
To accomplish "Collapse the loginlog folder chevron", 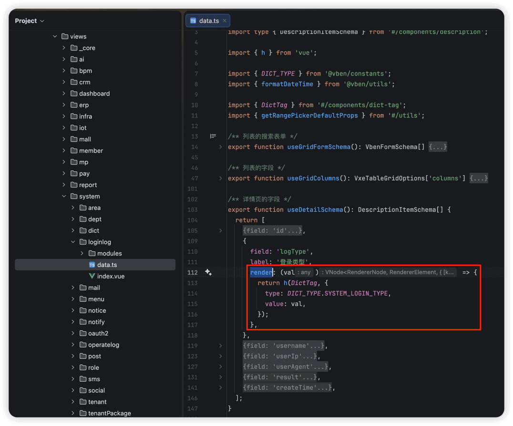I will point(73,242).
